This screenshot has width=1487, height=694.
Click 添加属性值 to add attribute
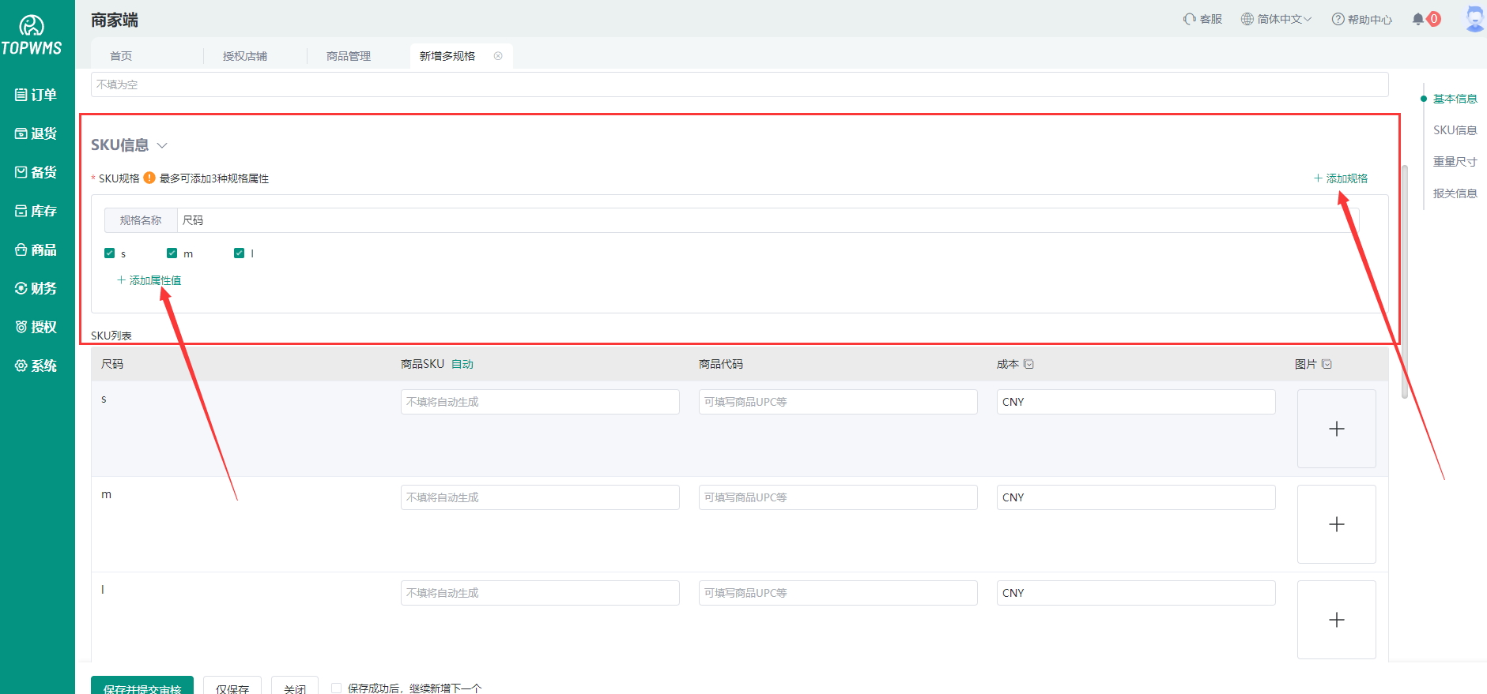click(149, 280)
